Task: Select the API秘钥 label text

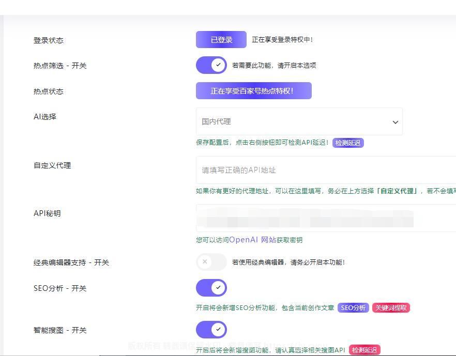Action: [x=47, y=213]
